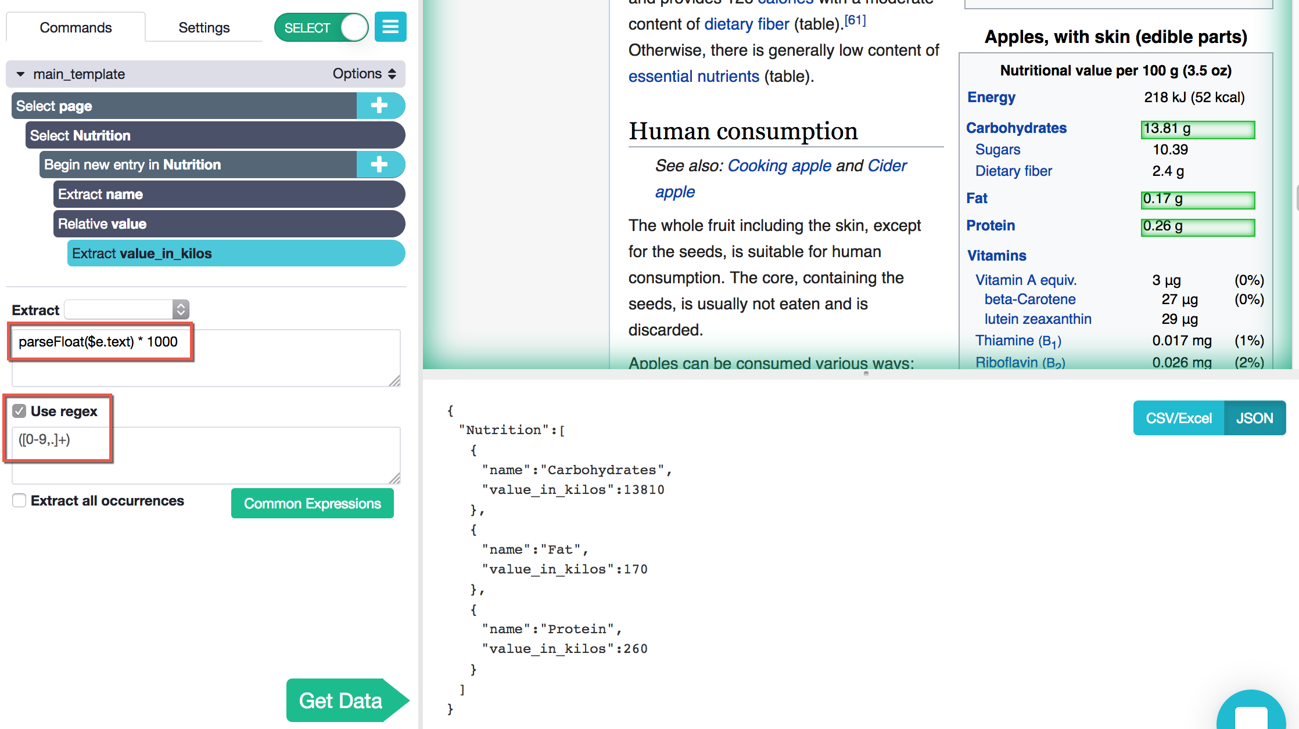The width and height of the screenshot is (1299, 729).
Task: Open the Extract type dropdown
Action: click(127, 309)
